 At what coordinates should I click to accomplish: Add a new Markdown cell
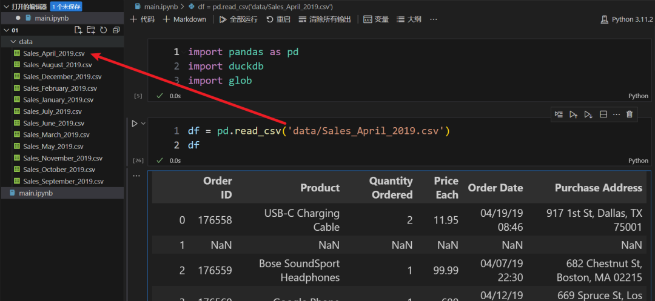pyautogui.click(x=184, y=19)
